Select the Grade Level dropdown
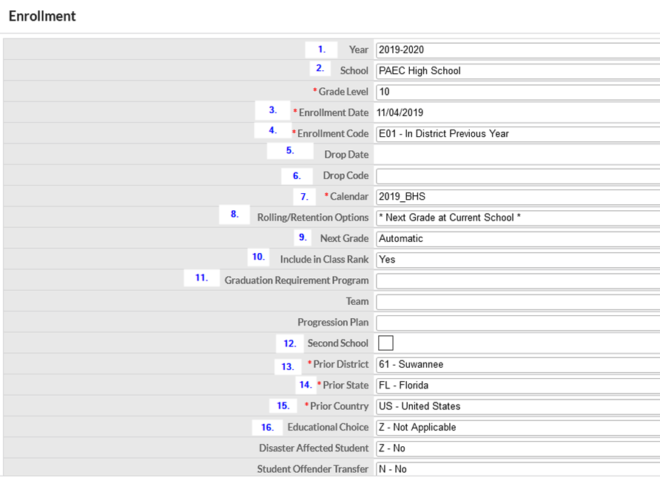This screenshot has height=478, width=660. click(x=516, y=92)
